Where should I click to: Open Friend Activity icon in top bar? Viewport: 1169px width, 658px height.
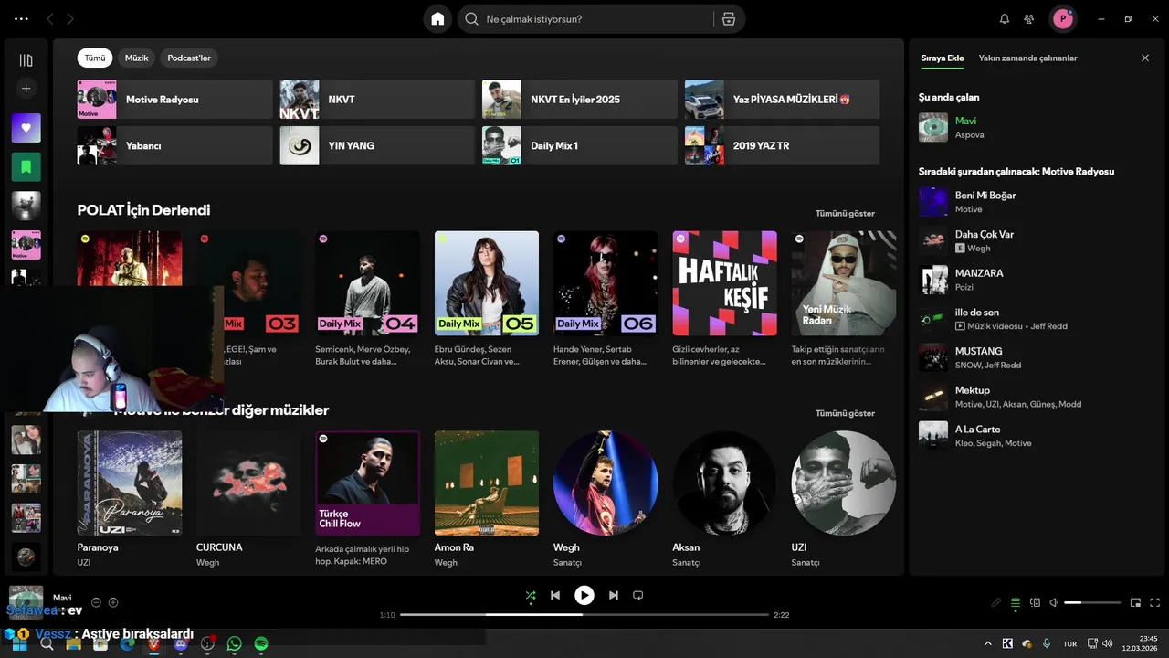[1029, 19]
